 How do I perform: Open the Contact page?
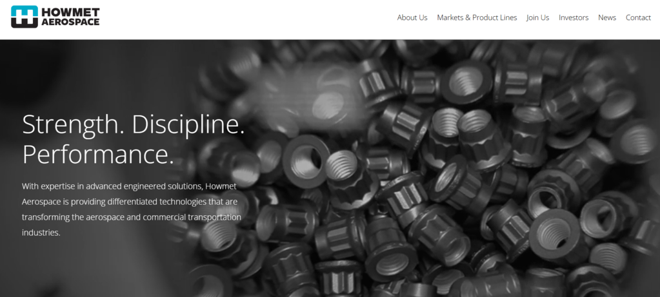[638, 17]
